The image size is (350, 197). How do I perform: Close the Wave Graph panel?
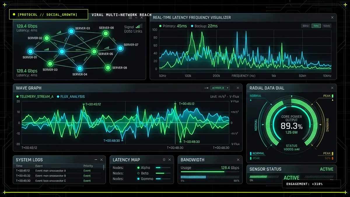(x=238, y=88)
